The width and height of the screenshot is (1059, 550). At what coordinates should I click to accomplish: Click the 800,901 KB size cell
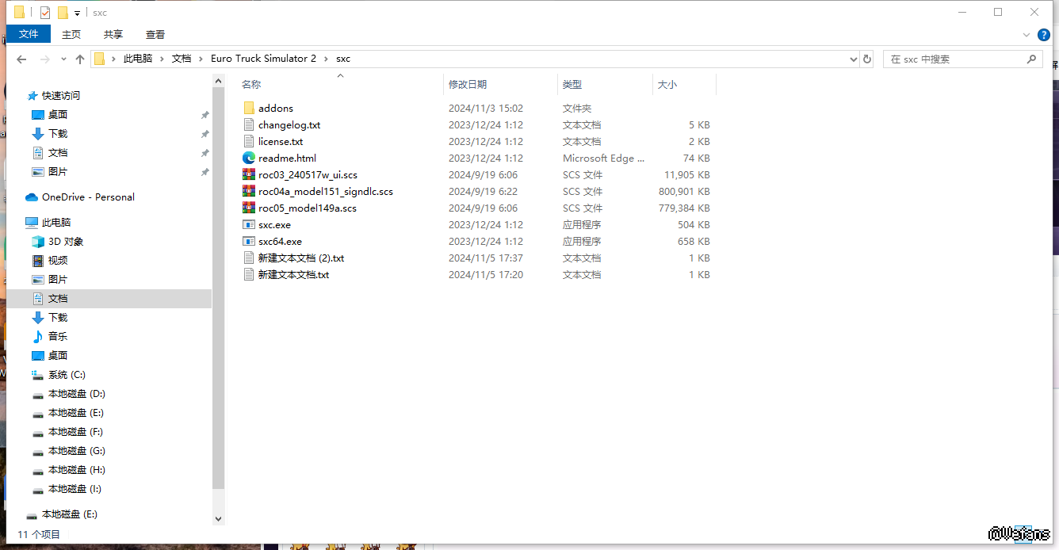click(x=684, y=191)
